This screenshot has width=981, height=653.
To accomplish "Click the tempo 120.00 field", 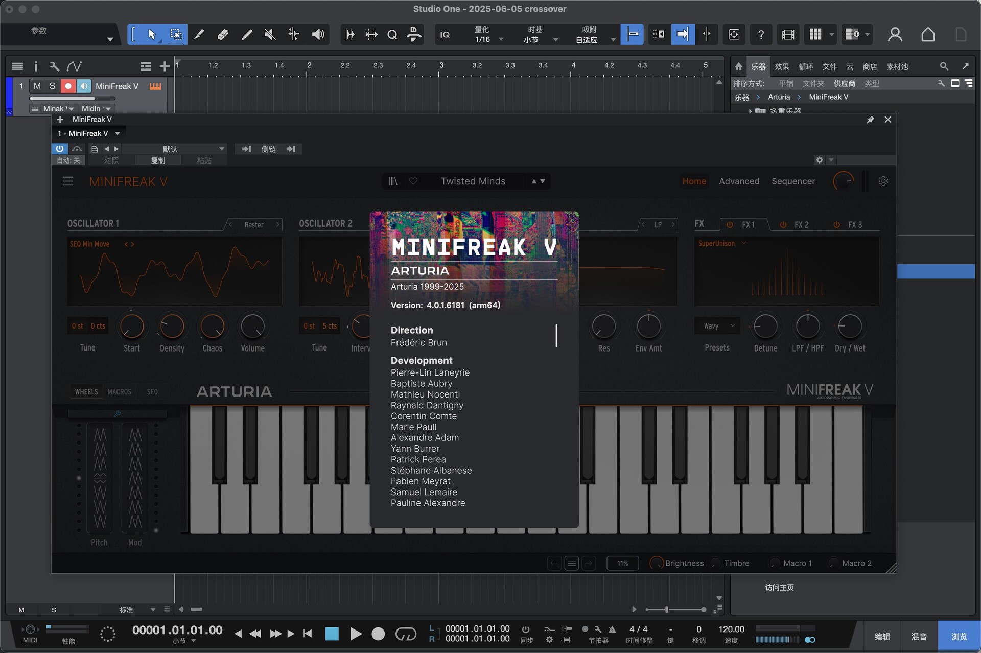I will click(731, 629).
